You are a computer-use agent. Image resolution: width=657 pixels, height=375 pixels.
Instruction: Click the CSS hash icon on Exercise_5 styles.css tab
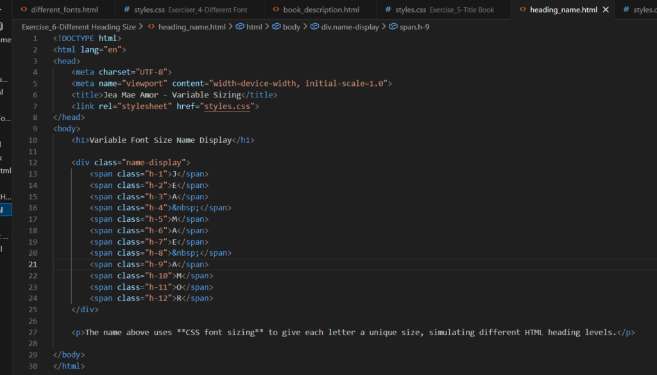click(388, 10)
